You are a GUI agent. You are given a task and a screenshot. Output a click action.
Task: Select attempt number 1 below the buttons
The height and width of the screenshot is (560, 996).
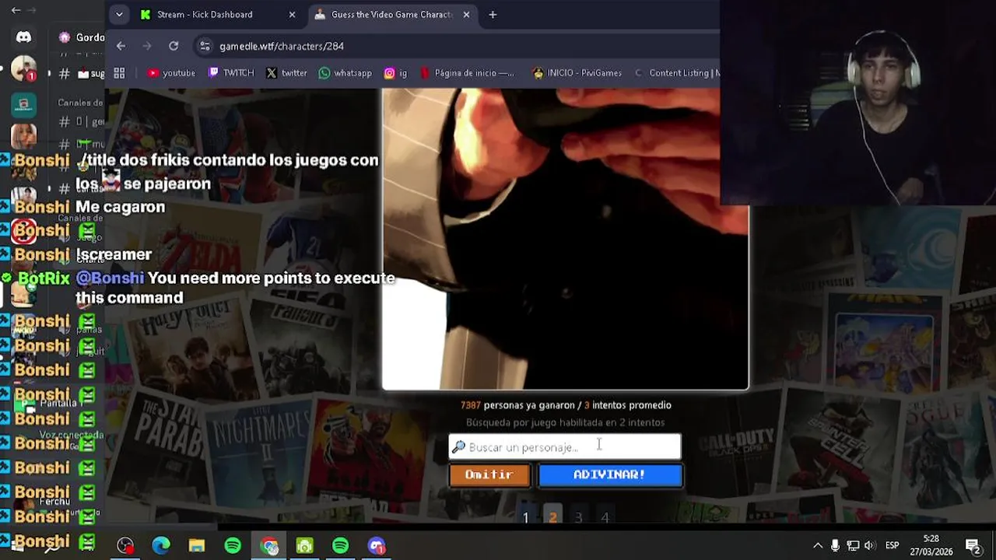pos(526,517)
